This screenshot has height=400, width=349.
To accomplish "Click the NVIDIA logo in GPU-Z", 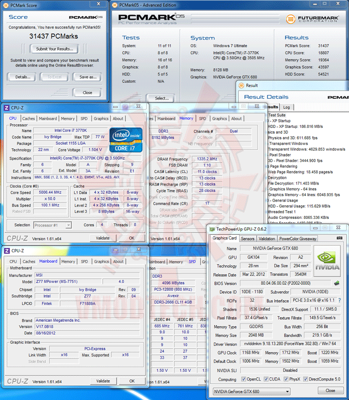I will pyautogui.click(x=327, y=261).
